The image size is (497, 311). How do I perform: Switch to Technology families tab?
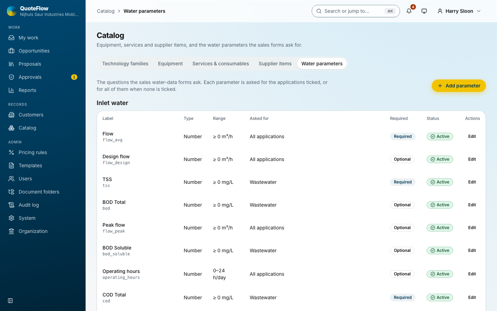[125, 64]
